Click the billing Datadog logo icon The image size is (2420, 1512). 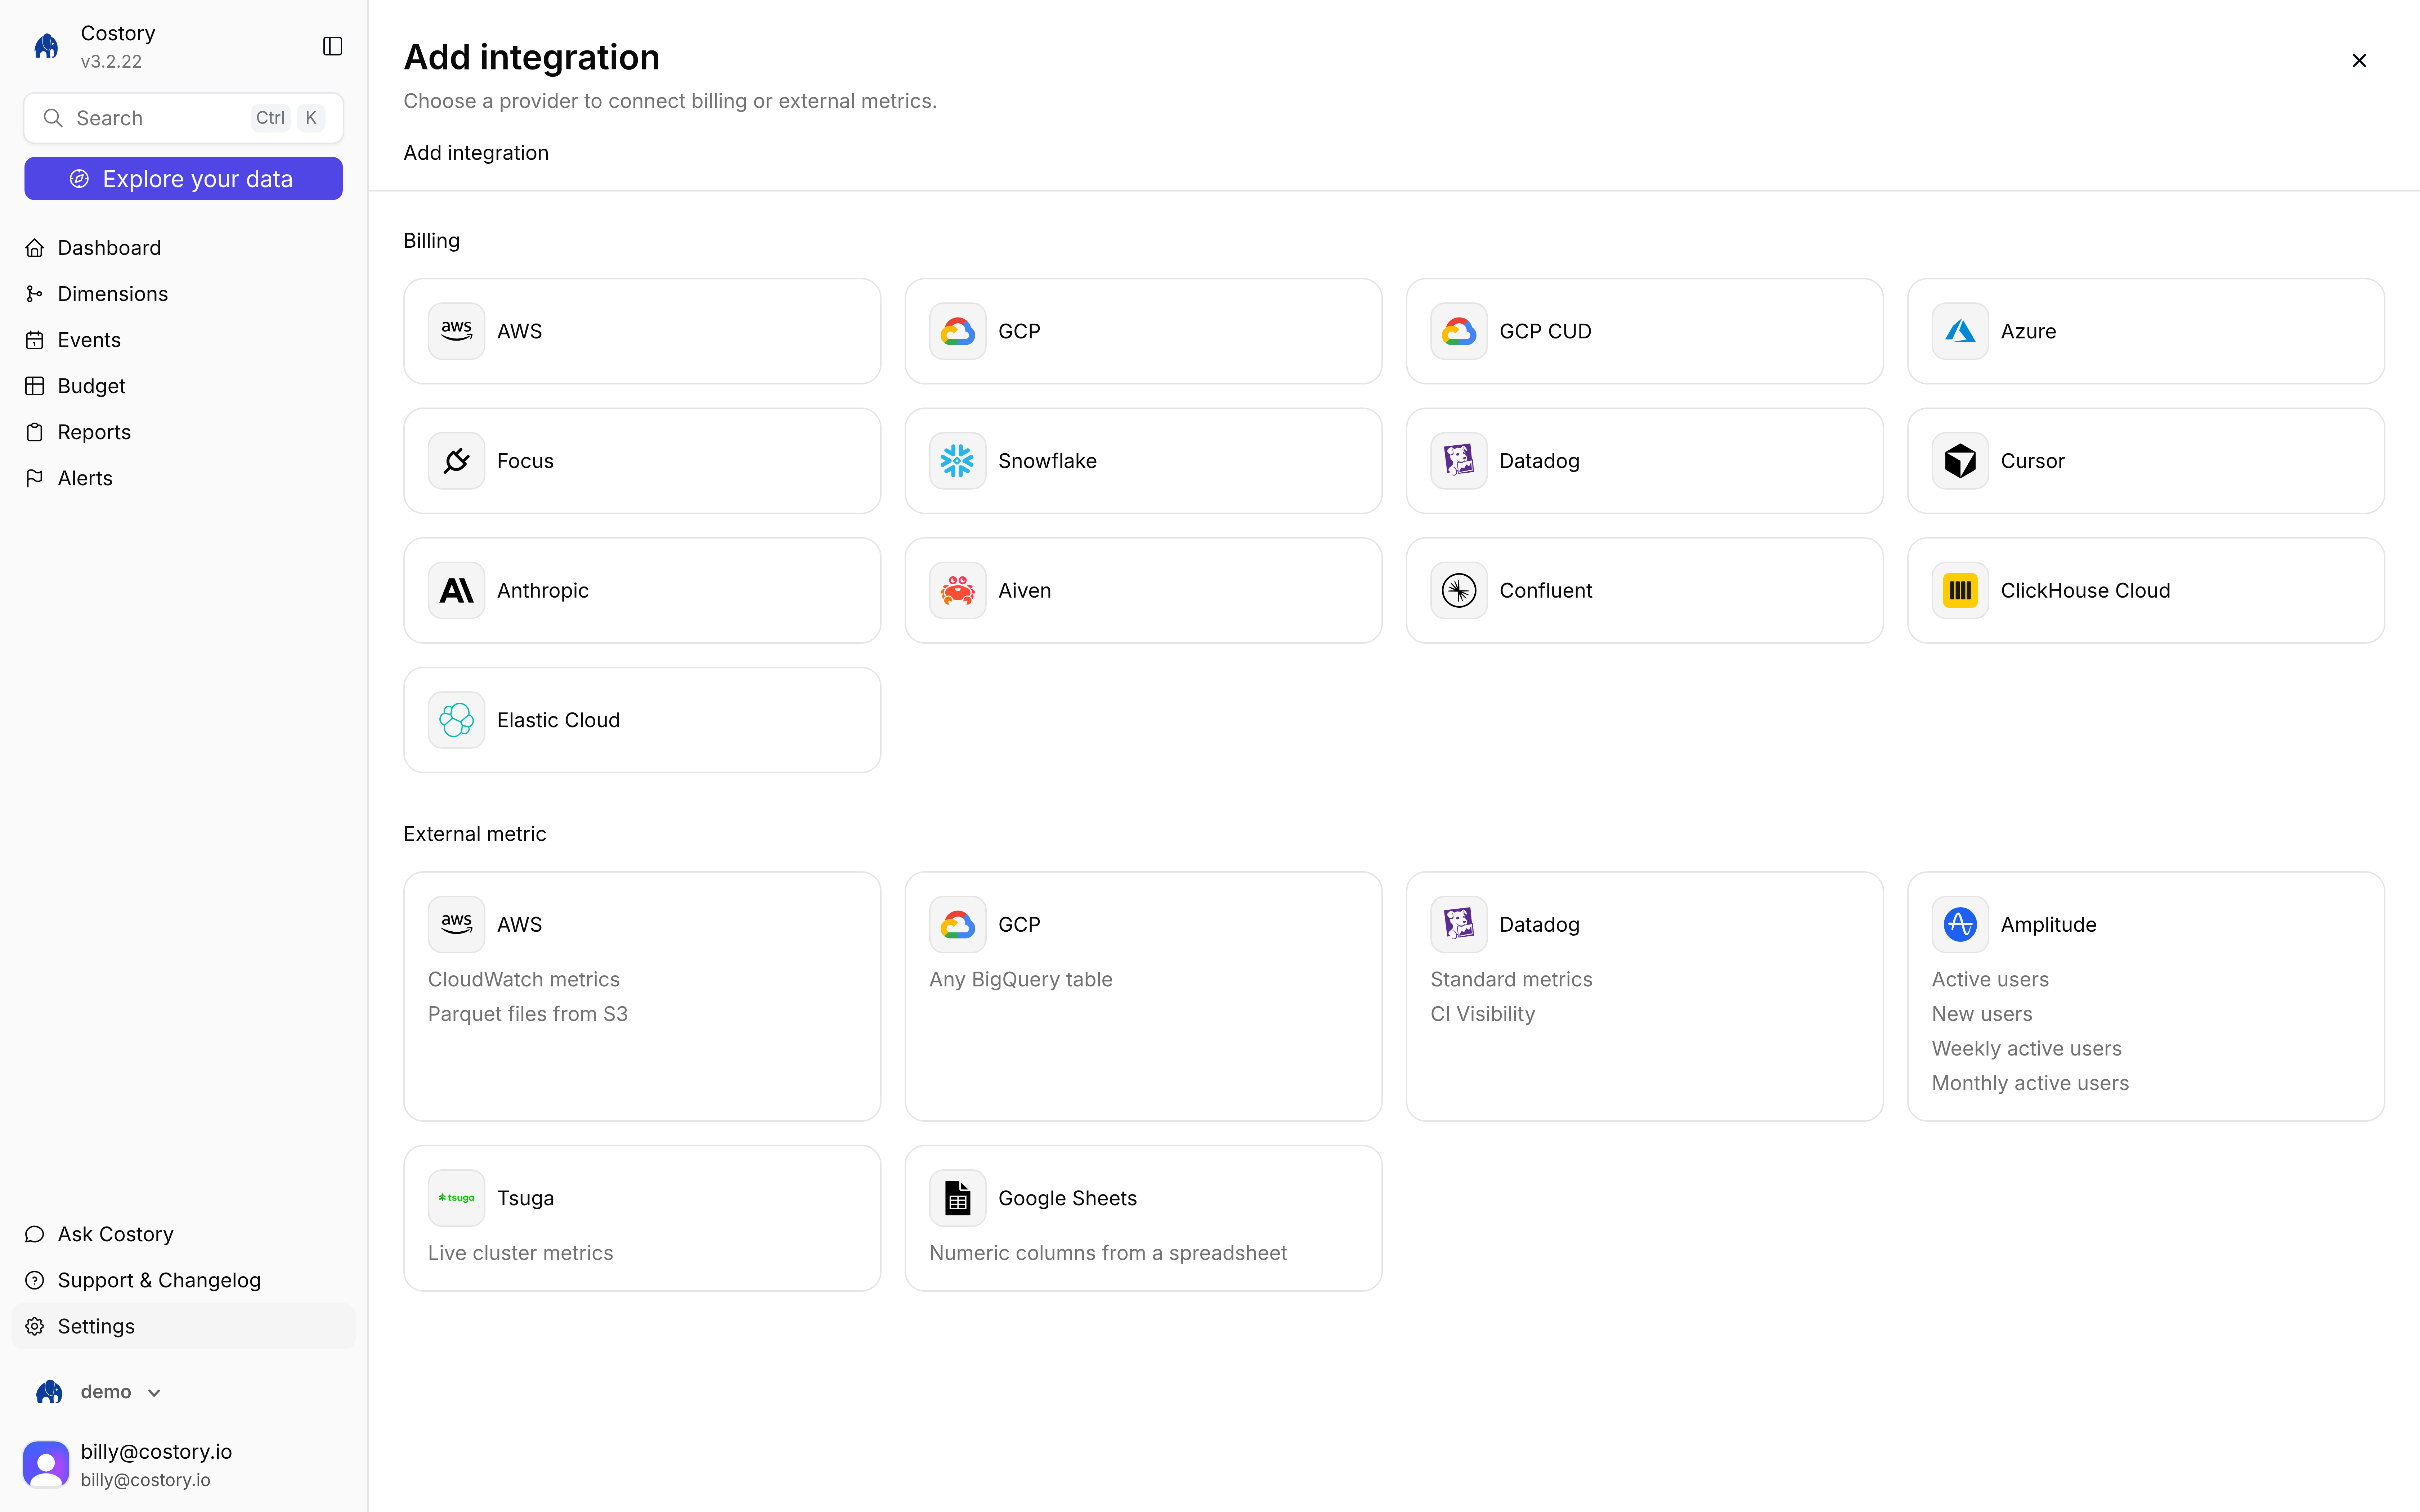[1458, 461]
